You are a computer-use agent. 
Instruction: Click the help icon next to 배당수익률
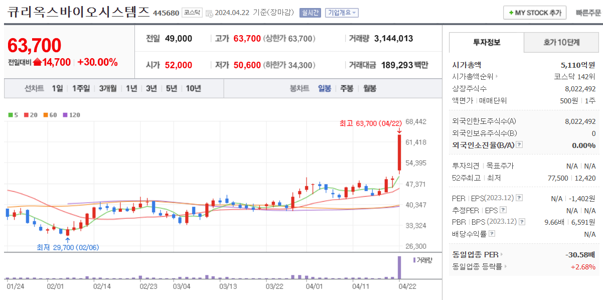click(x=492, y=234)
